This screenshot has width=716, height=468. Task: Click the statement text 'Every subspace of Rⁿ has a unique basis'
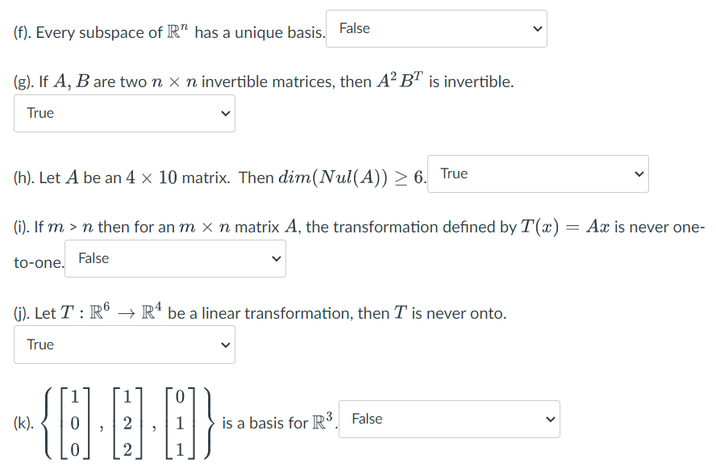169,33
